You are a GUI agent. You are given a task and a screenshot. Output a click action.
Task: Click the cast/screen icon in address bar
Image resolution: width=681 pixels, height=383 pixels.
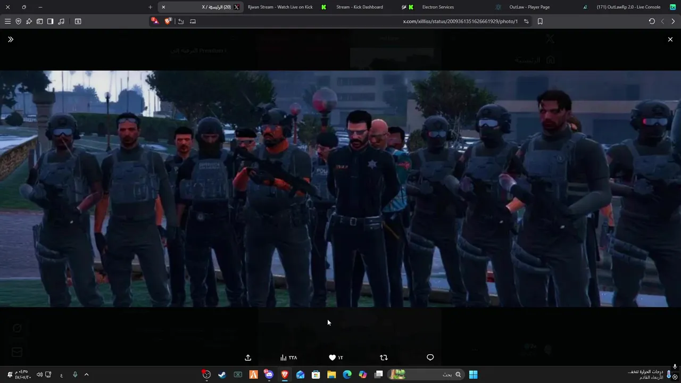click(x=193, y=21)
